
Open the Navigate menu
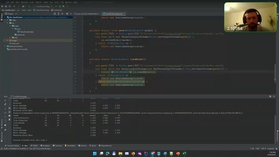point(24,2)
